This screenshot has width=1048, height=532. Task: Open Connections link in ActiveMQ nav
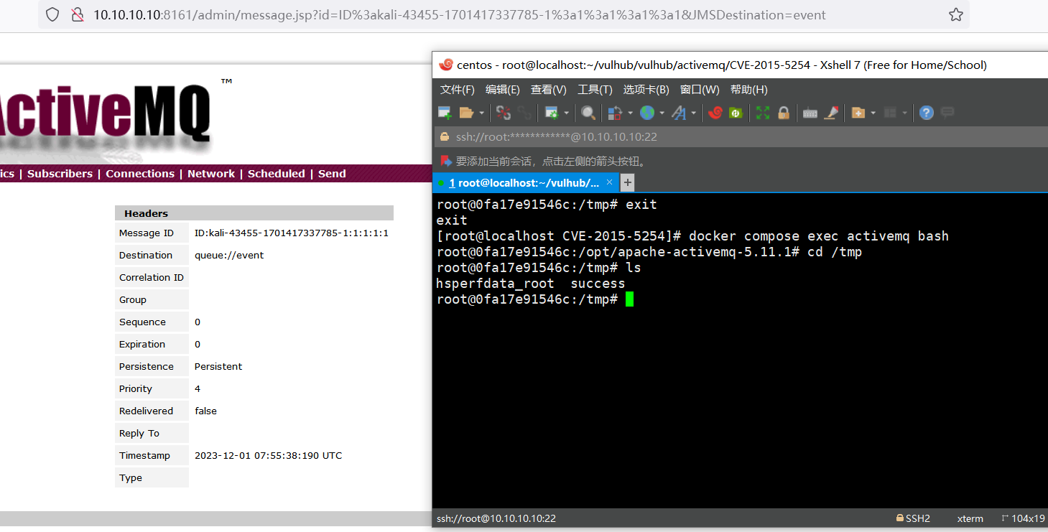click(140, 174)
